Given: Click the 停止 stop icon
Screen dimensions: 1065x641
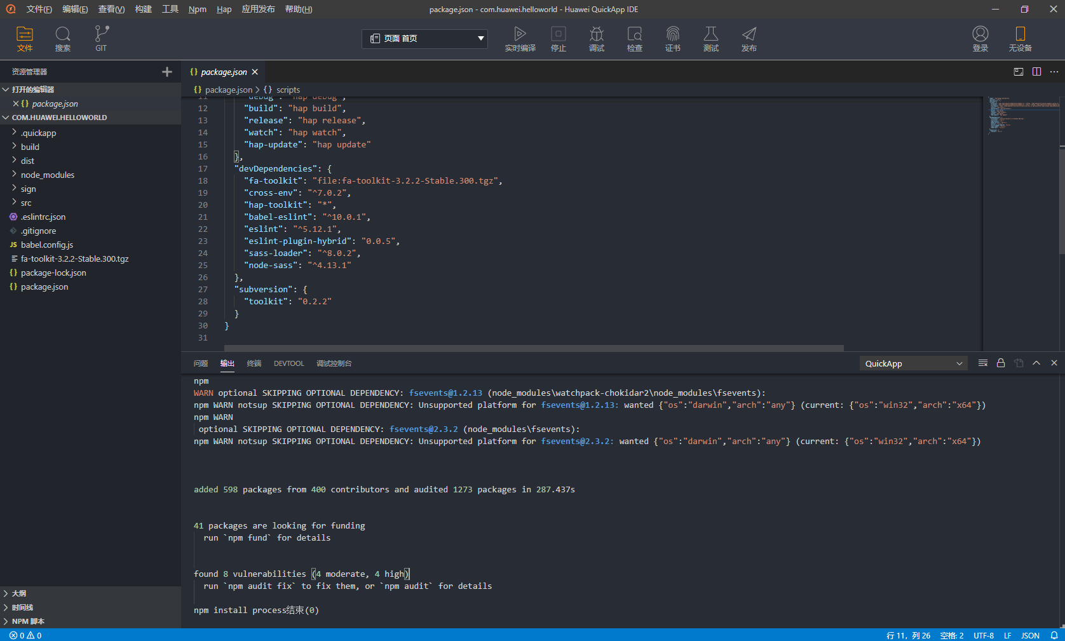Looking at the screenshot, I should point(559,39).
